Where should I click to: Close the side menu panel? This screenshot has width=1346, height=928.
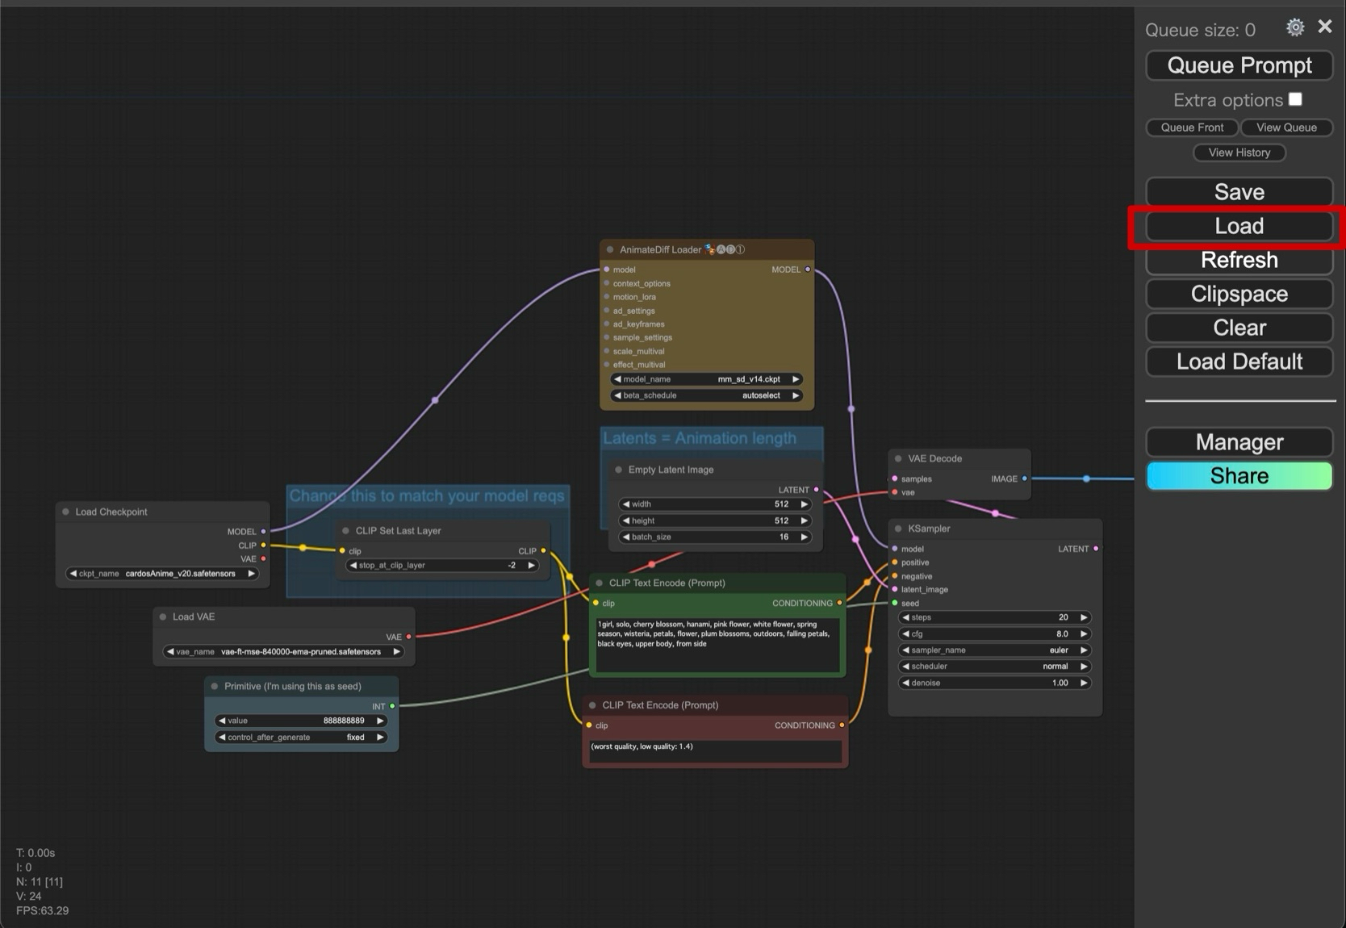[x=1325, y=27]
